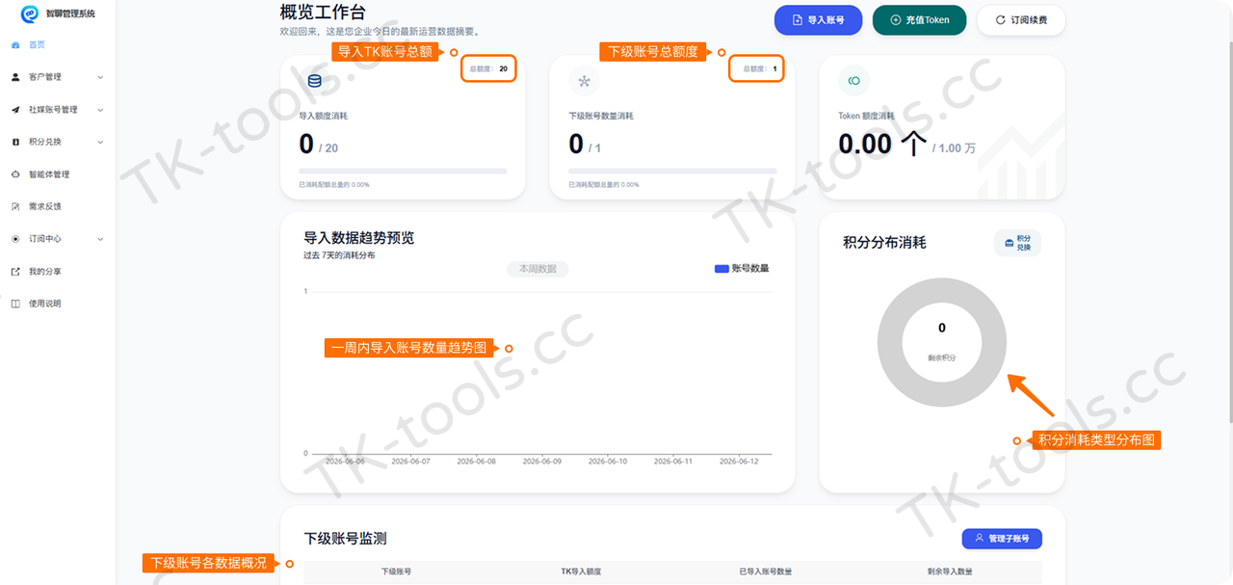Click the database icon on 导入额度消耗 card
The height and width of the screenshot is (585, 1233).
tap(314, 81)
